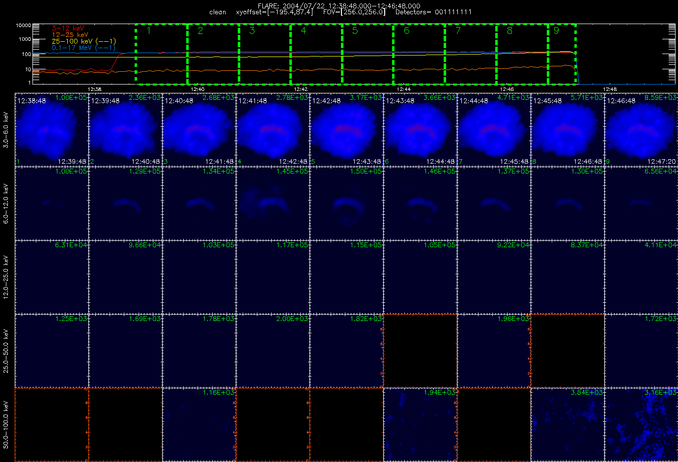Click the 12:47:20 end time label
The image size is (678, 462).
click(x=661, y=161)
